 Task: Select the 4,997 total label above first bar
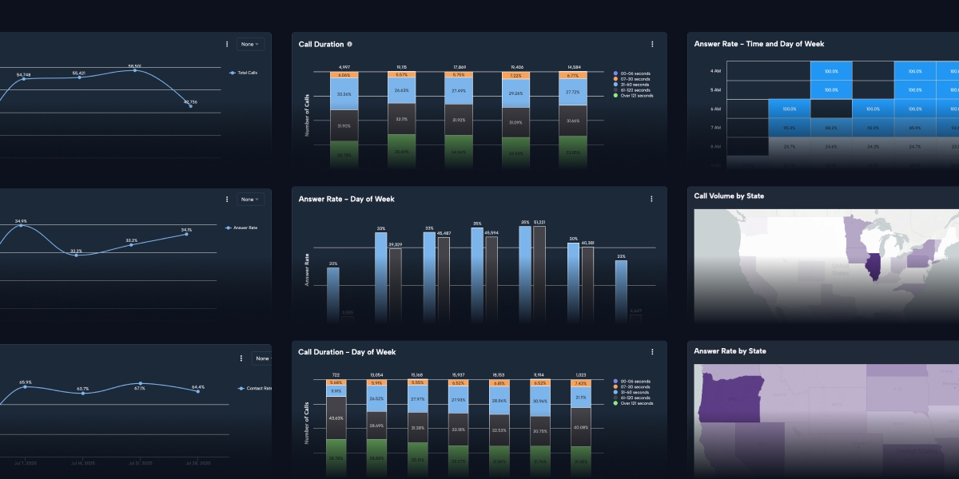pos(344,67)
